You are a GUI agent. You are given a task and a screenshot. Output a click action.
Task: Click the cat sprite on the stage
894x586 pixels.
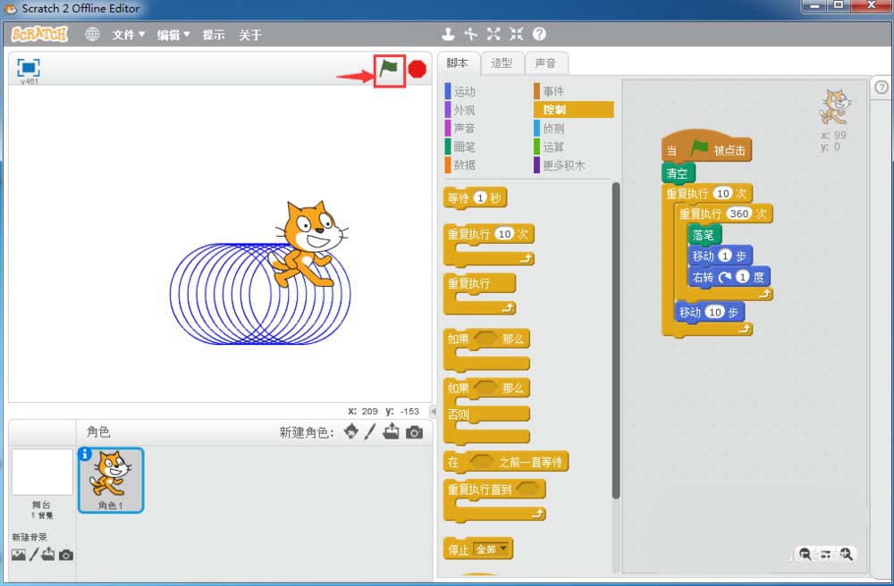click(309, 244)
